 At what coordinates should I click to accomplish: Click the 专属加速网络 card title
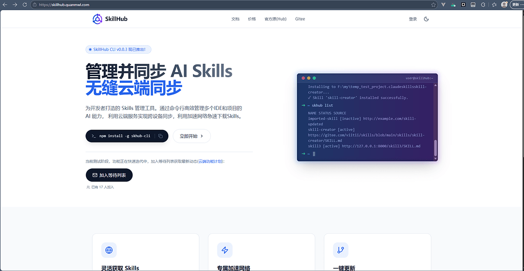(x=233, y=267)
